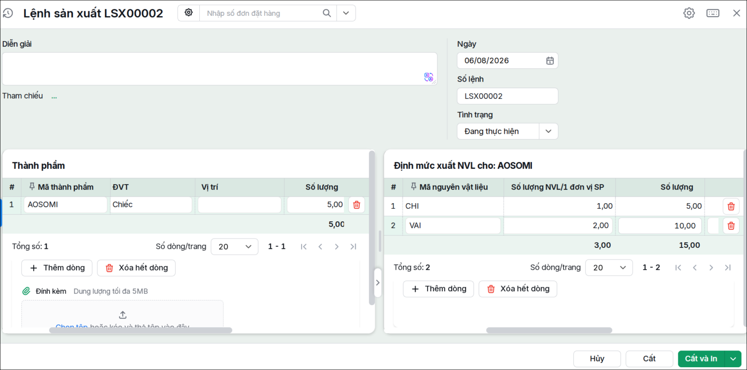Screen dimensions: 747x370
Task: Click the Số lượng header in Thành phẩm
Action: coord(322,187)
